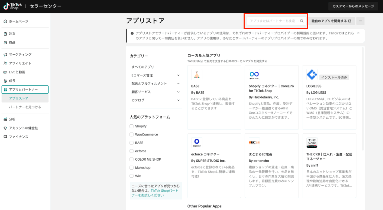Check the Shopify platform checkbox

[x=131, y=126]
